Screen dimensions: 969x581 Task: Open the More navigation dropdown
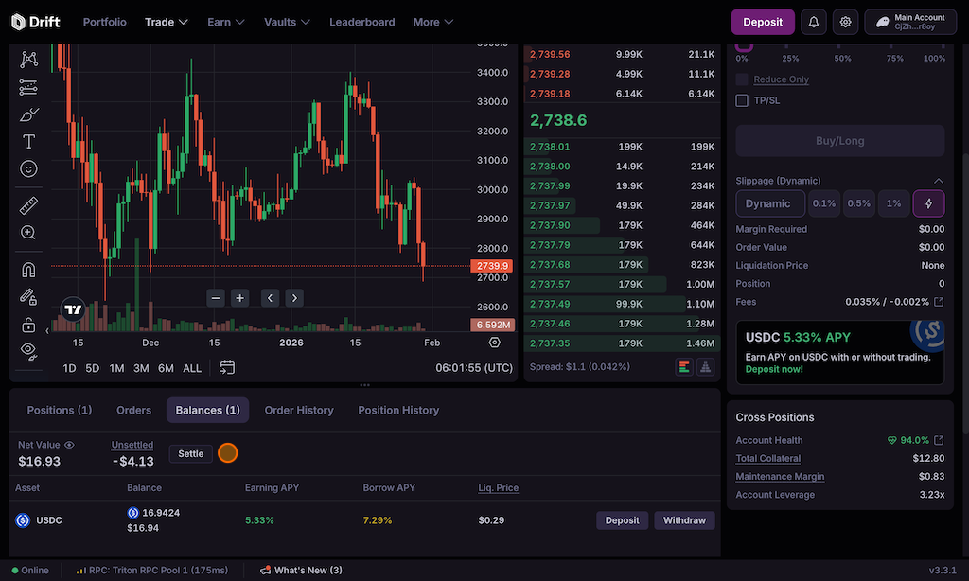coord(432,22)
